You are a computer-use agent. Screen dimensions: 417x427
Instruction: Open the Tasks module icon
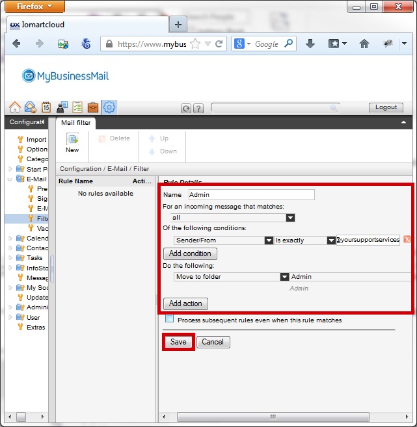77,108
